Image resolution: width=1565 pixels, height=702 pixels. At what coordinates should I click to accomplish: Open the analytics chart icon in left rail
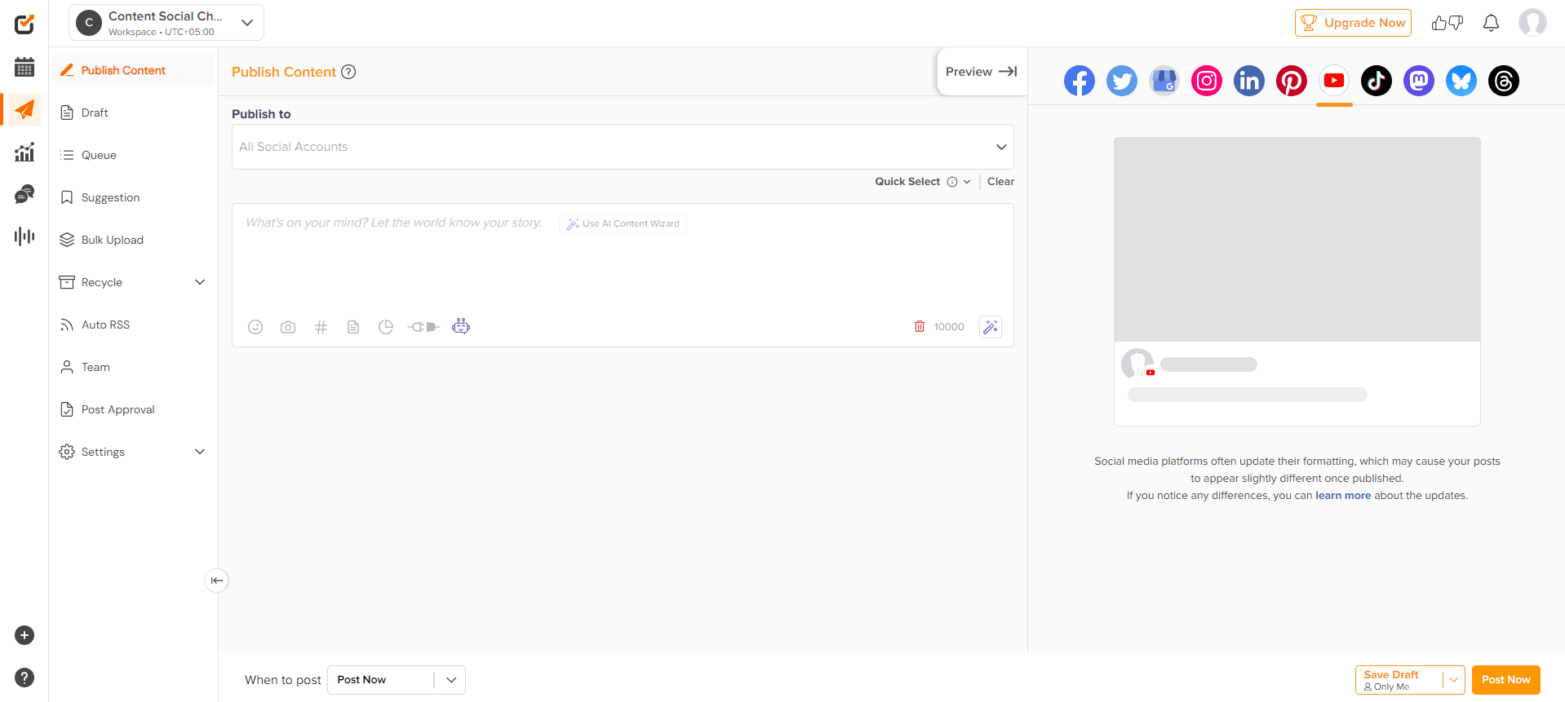pos(24,152)
